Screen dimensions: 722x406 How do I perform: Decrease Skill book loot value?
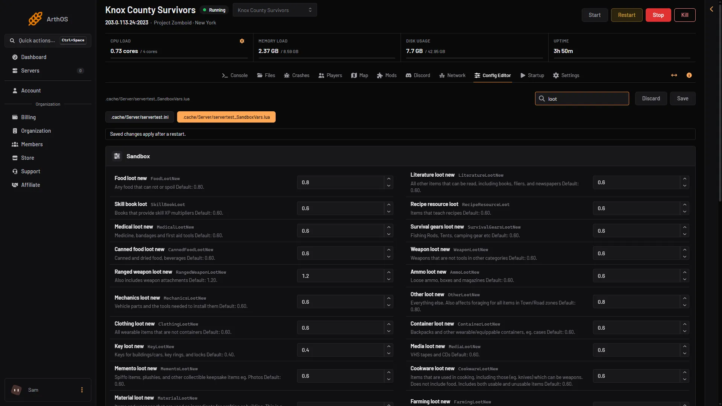(x=389, y=212)
